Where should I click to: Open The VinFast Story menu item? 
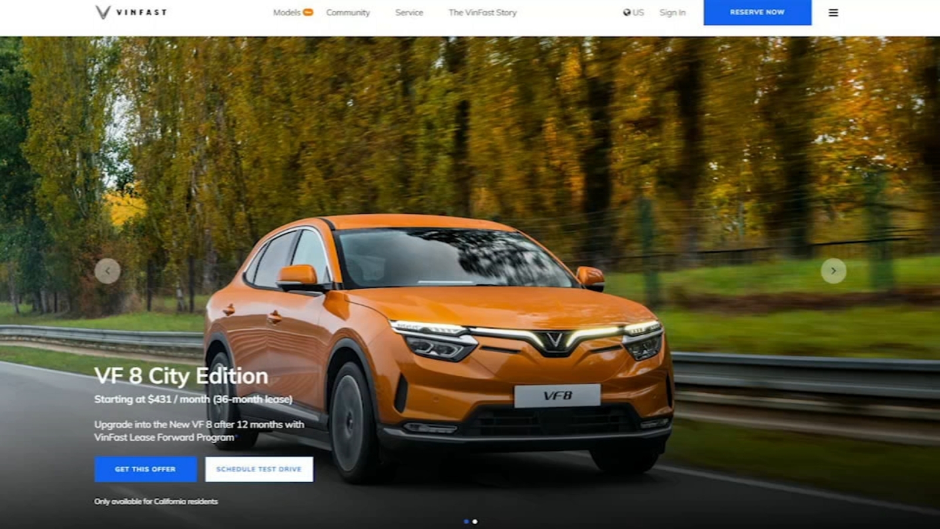click(482, 12)
